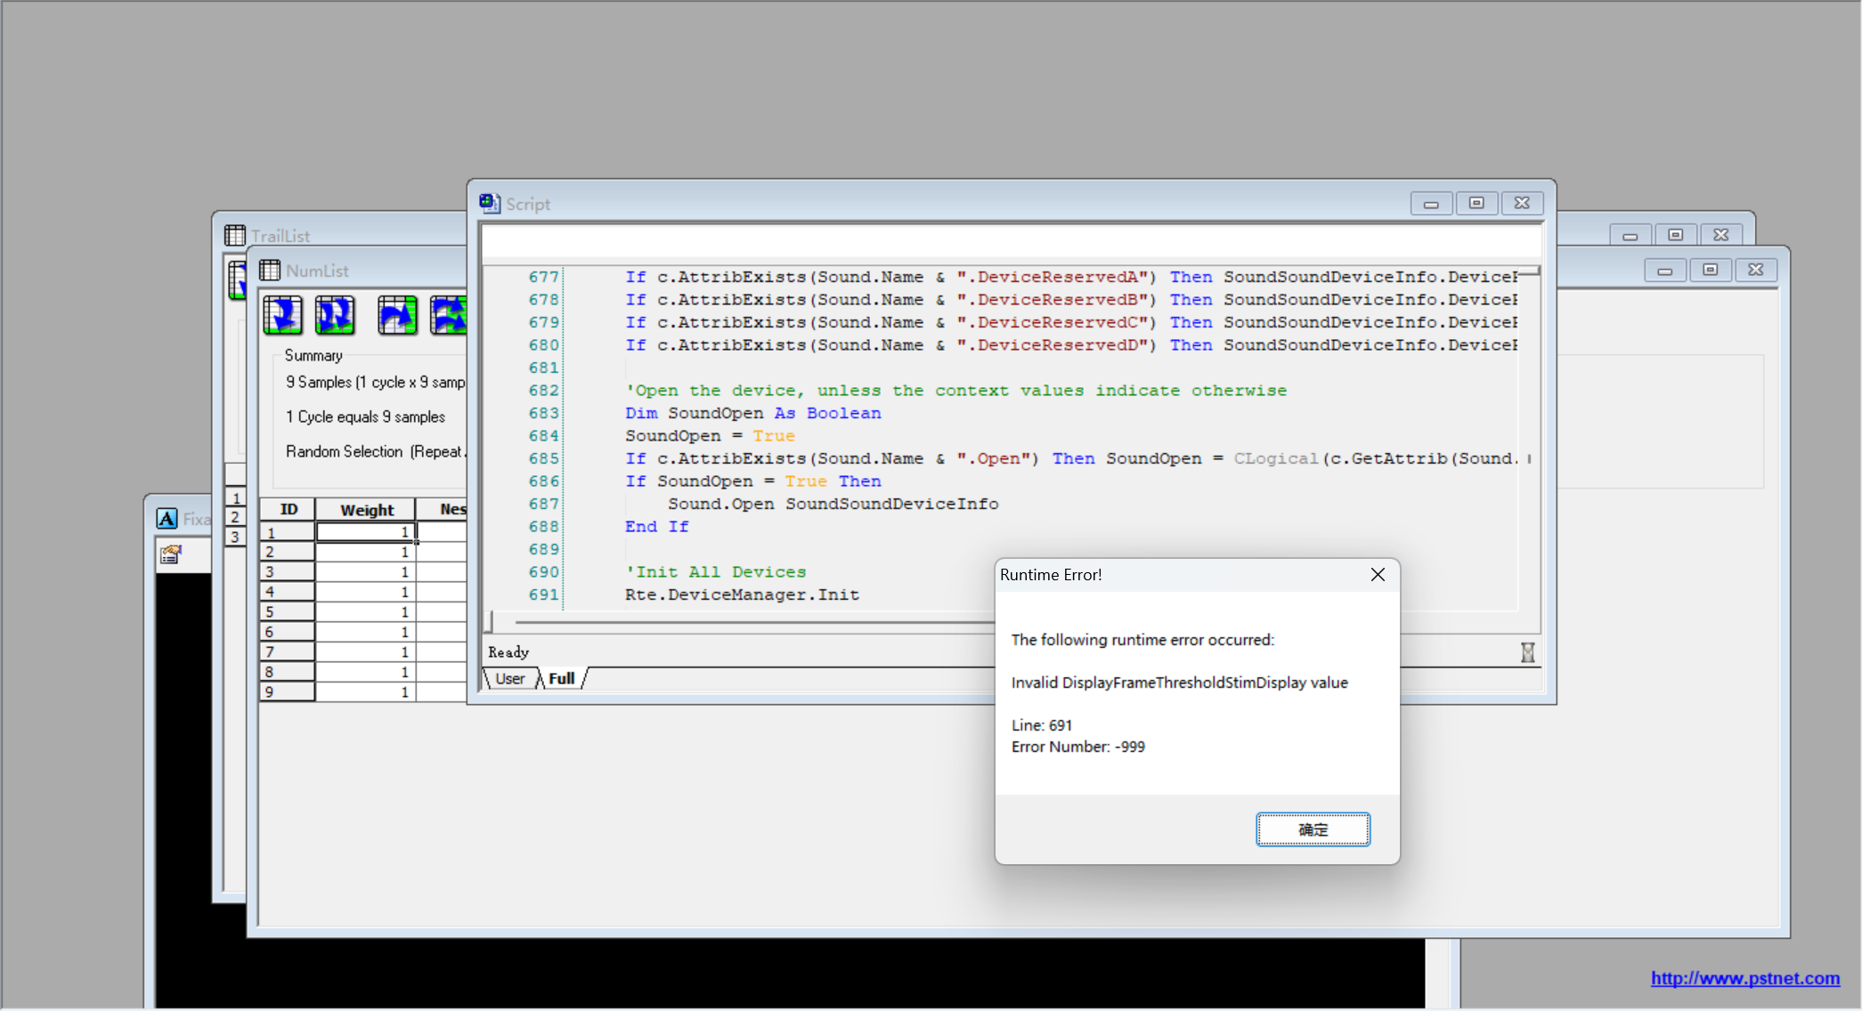This screenshot has height=1011, width=1862.
Task: Select Weight cell of row 1
Action: point(366,532)
